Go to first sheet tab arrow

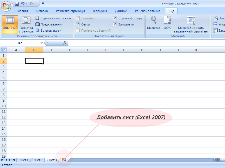click(x=2, y=160)
